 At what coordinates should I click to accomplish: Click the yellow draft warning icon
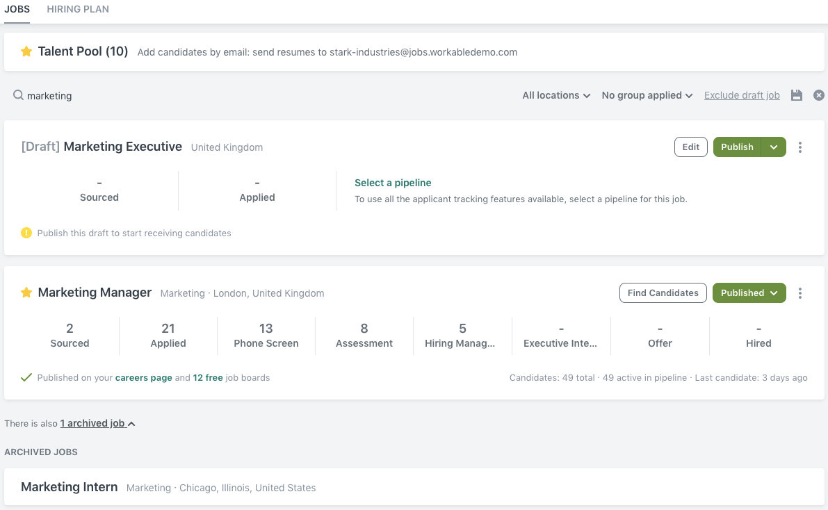26,233
